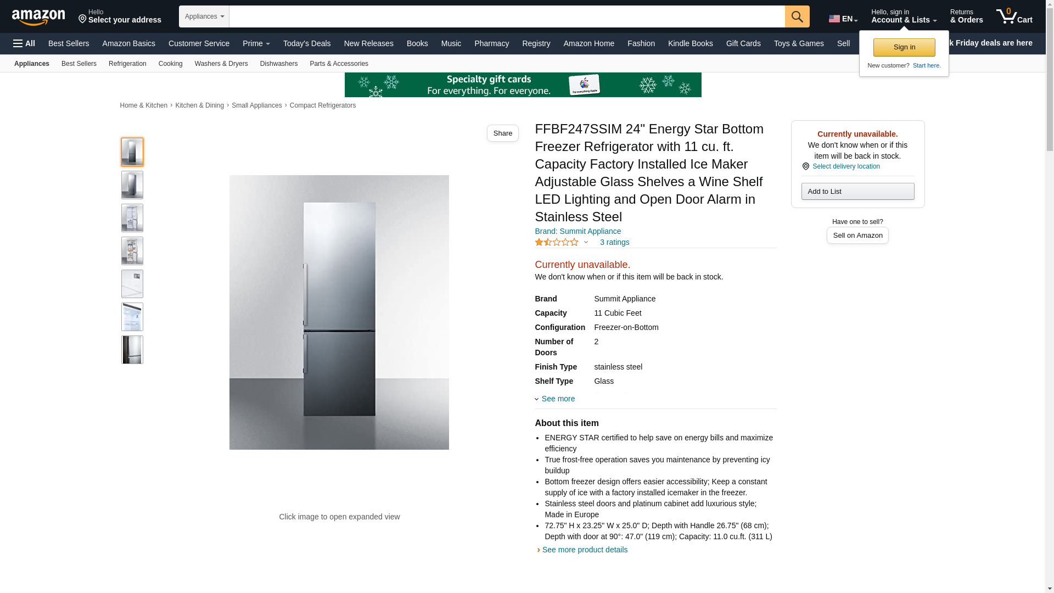1054x593 pixels.
Task: Open the cart icon
Action: 1014,16
